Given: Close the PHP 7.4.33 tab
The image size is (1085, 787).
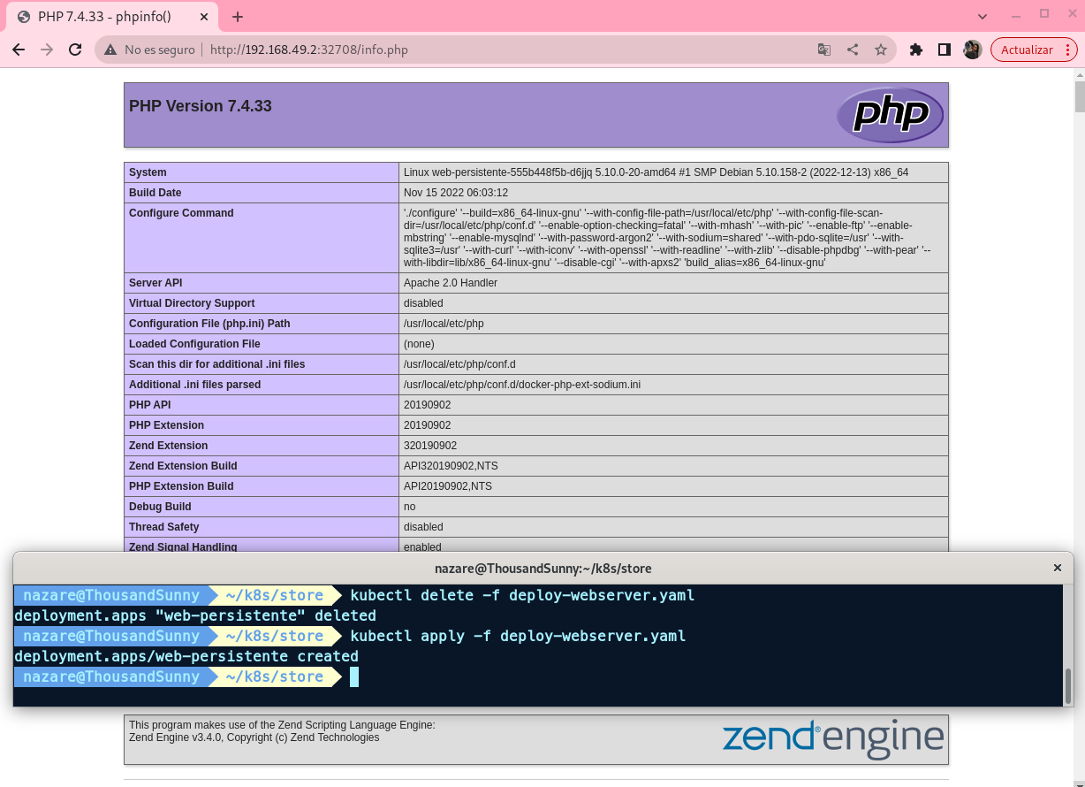Looking at the screenshot, I should [x=207, y=17].
